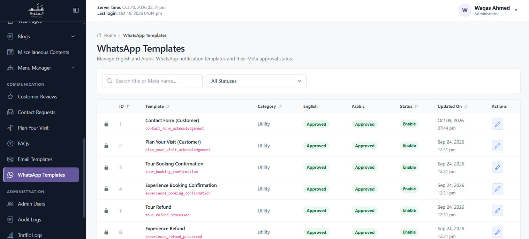Expand the Menu Manager submenu chevron
The height and width of the screenshot is (239, 529).
point(73,68)
